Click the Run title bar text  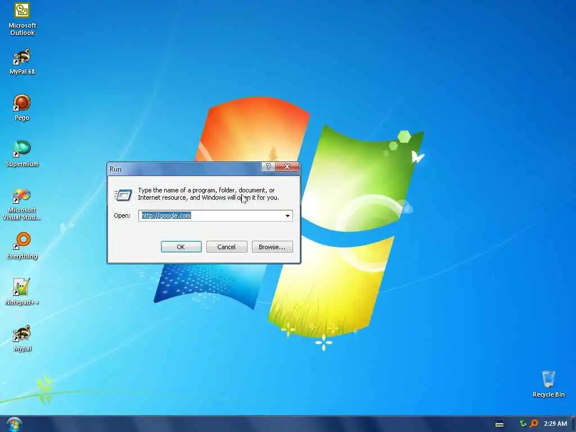(115, 169)
